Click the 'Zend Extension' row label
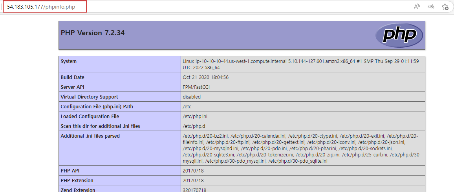Viewport: 454px width, 192px height. [x=78, y=190]
